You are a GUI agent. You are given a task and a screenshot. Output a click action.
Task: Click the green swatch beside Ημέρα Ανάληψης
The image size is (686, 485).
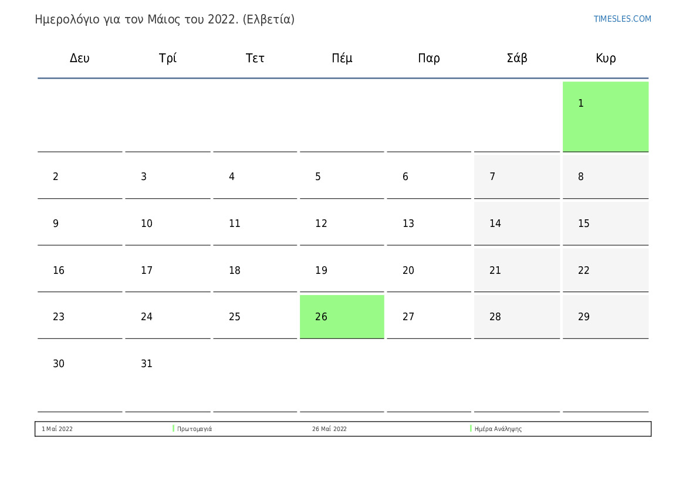click(x=471, y=429)
